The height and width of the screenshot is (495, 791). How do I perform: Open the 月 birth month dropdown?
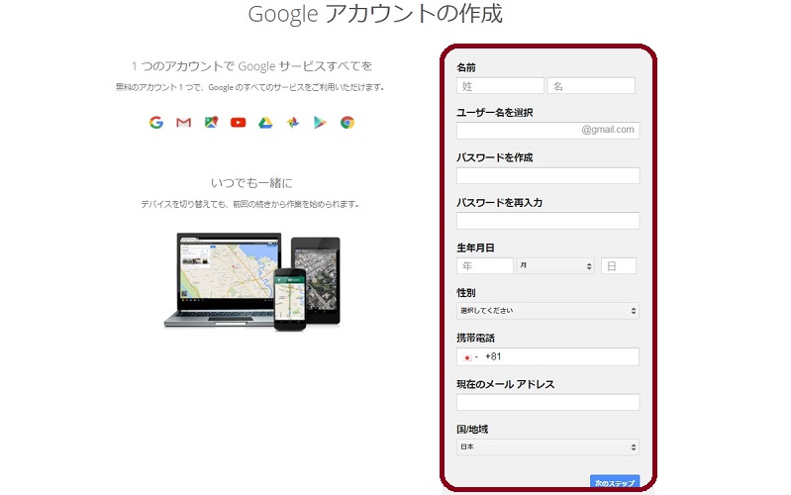(555, 266)
